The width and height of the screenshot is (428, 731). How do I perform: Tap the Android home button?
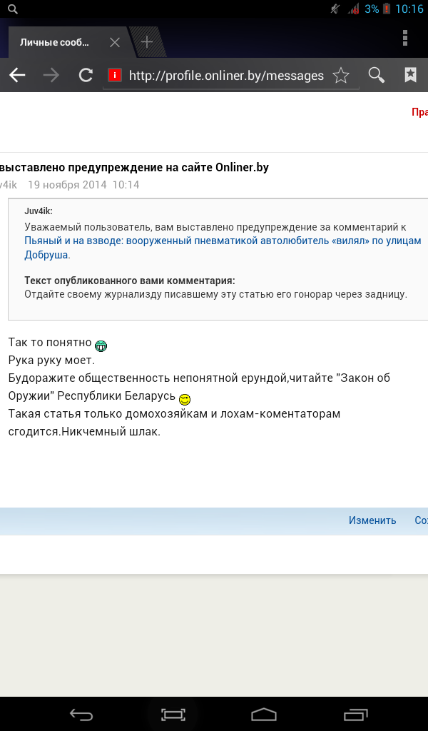pos(263,714)
